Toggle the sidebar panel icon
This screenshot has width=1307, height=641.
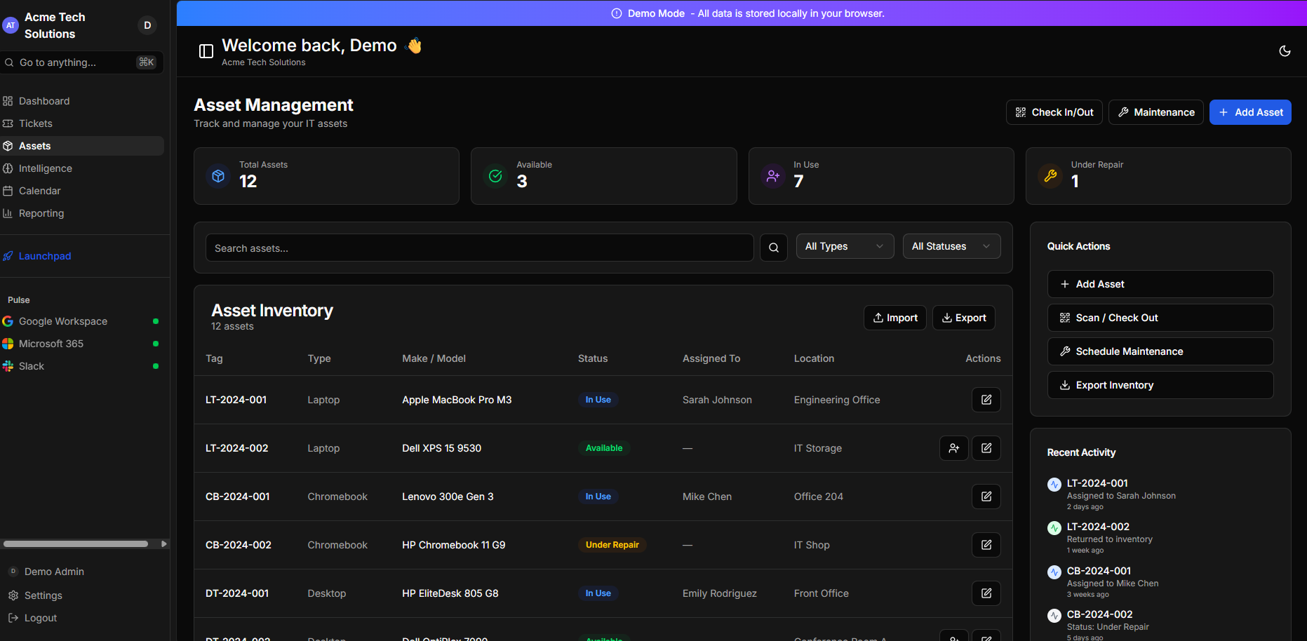coord(206,51)
